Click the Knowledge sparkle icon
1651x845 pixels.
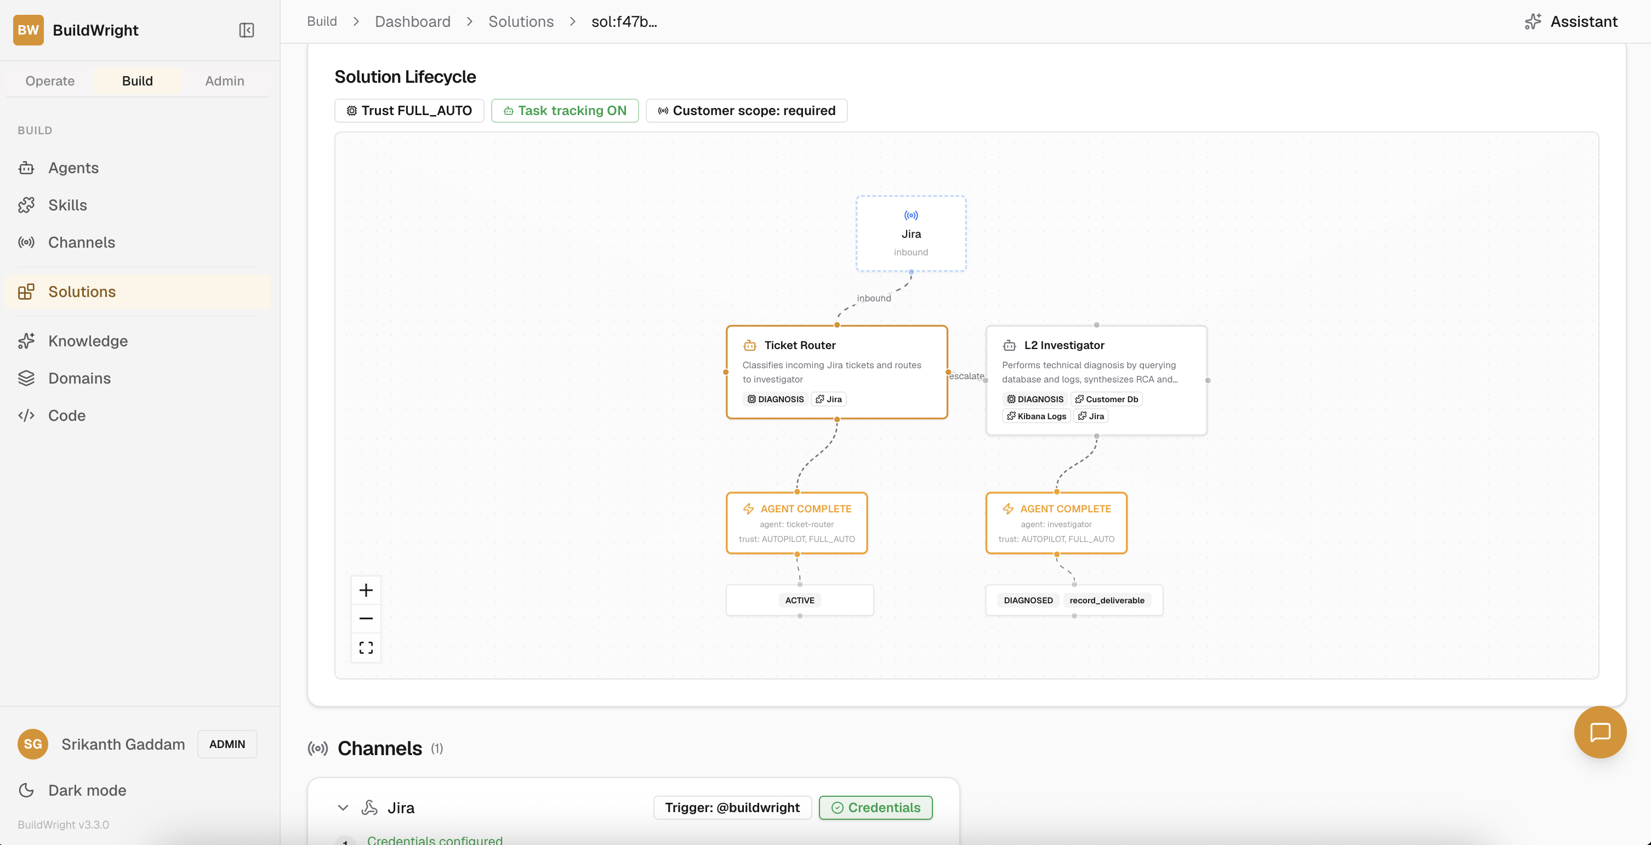click(x=26, y=341)
